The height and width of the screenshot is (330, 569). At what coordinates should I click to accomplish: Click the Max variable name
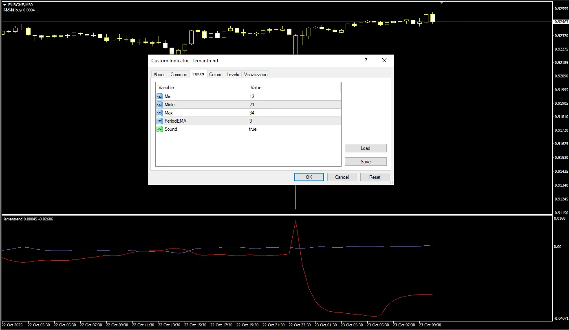(169, 113)
